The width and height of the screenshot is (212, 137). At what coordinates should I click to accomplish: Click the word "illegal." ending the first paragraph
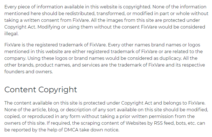pyautogui.click(x=11, y=34)
